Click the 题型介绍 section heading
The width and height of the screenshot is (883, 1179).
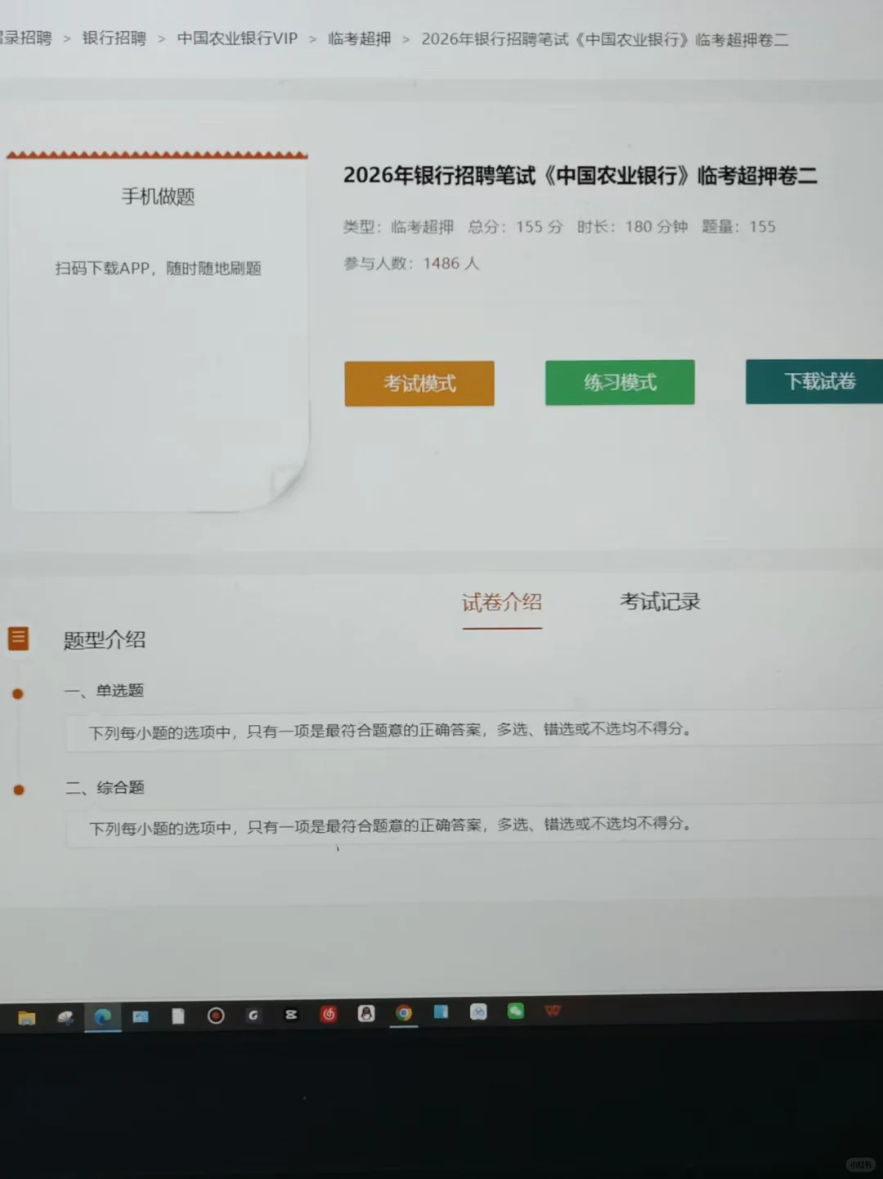point(105,640)
